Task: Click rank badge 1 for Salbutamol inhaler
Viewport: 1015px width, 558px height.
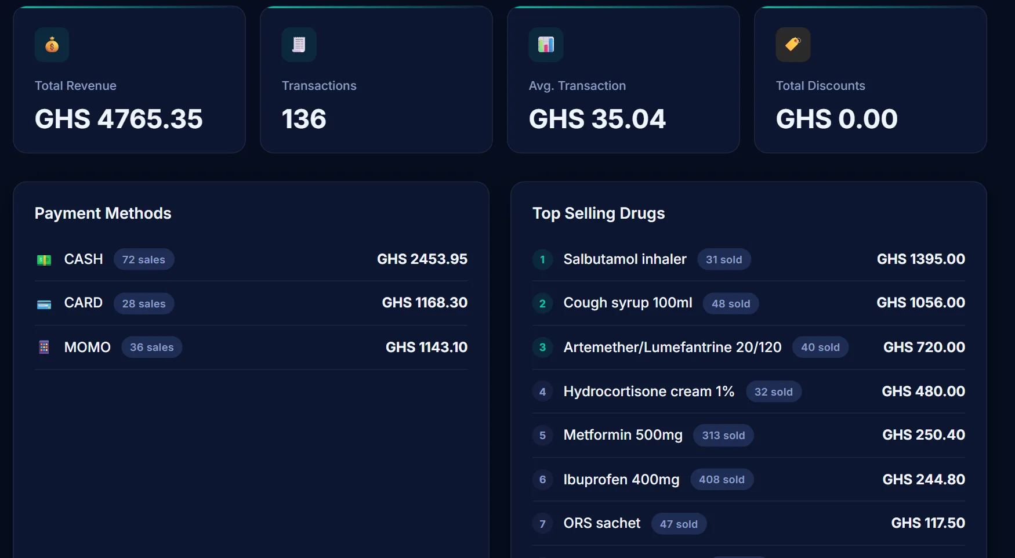Action: coord(542,259)
